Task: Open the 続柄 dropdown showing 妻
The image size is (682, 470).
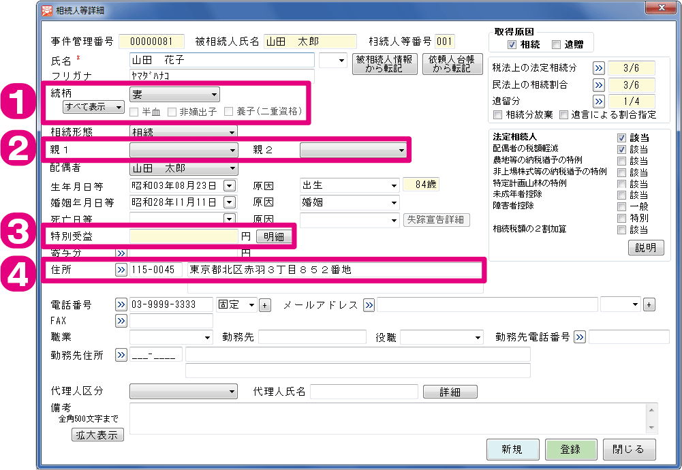Action: pos(174,95)
